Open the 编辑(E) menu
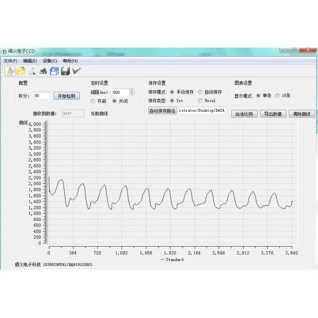Viewport: 318px width, 318px height. 30,61
